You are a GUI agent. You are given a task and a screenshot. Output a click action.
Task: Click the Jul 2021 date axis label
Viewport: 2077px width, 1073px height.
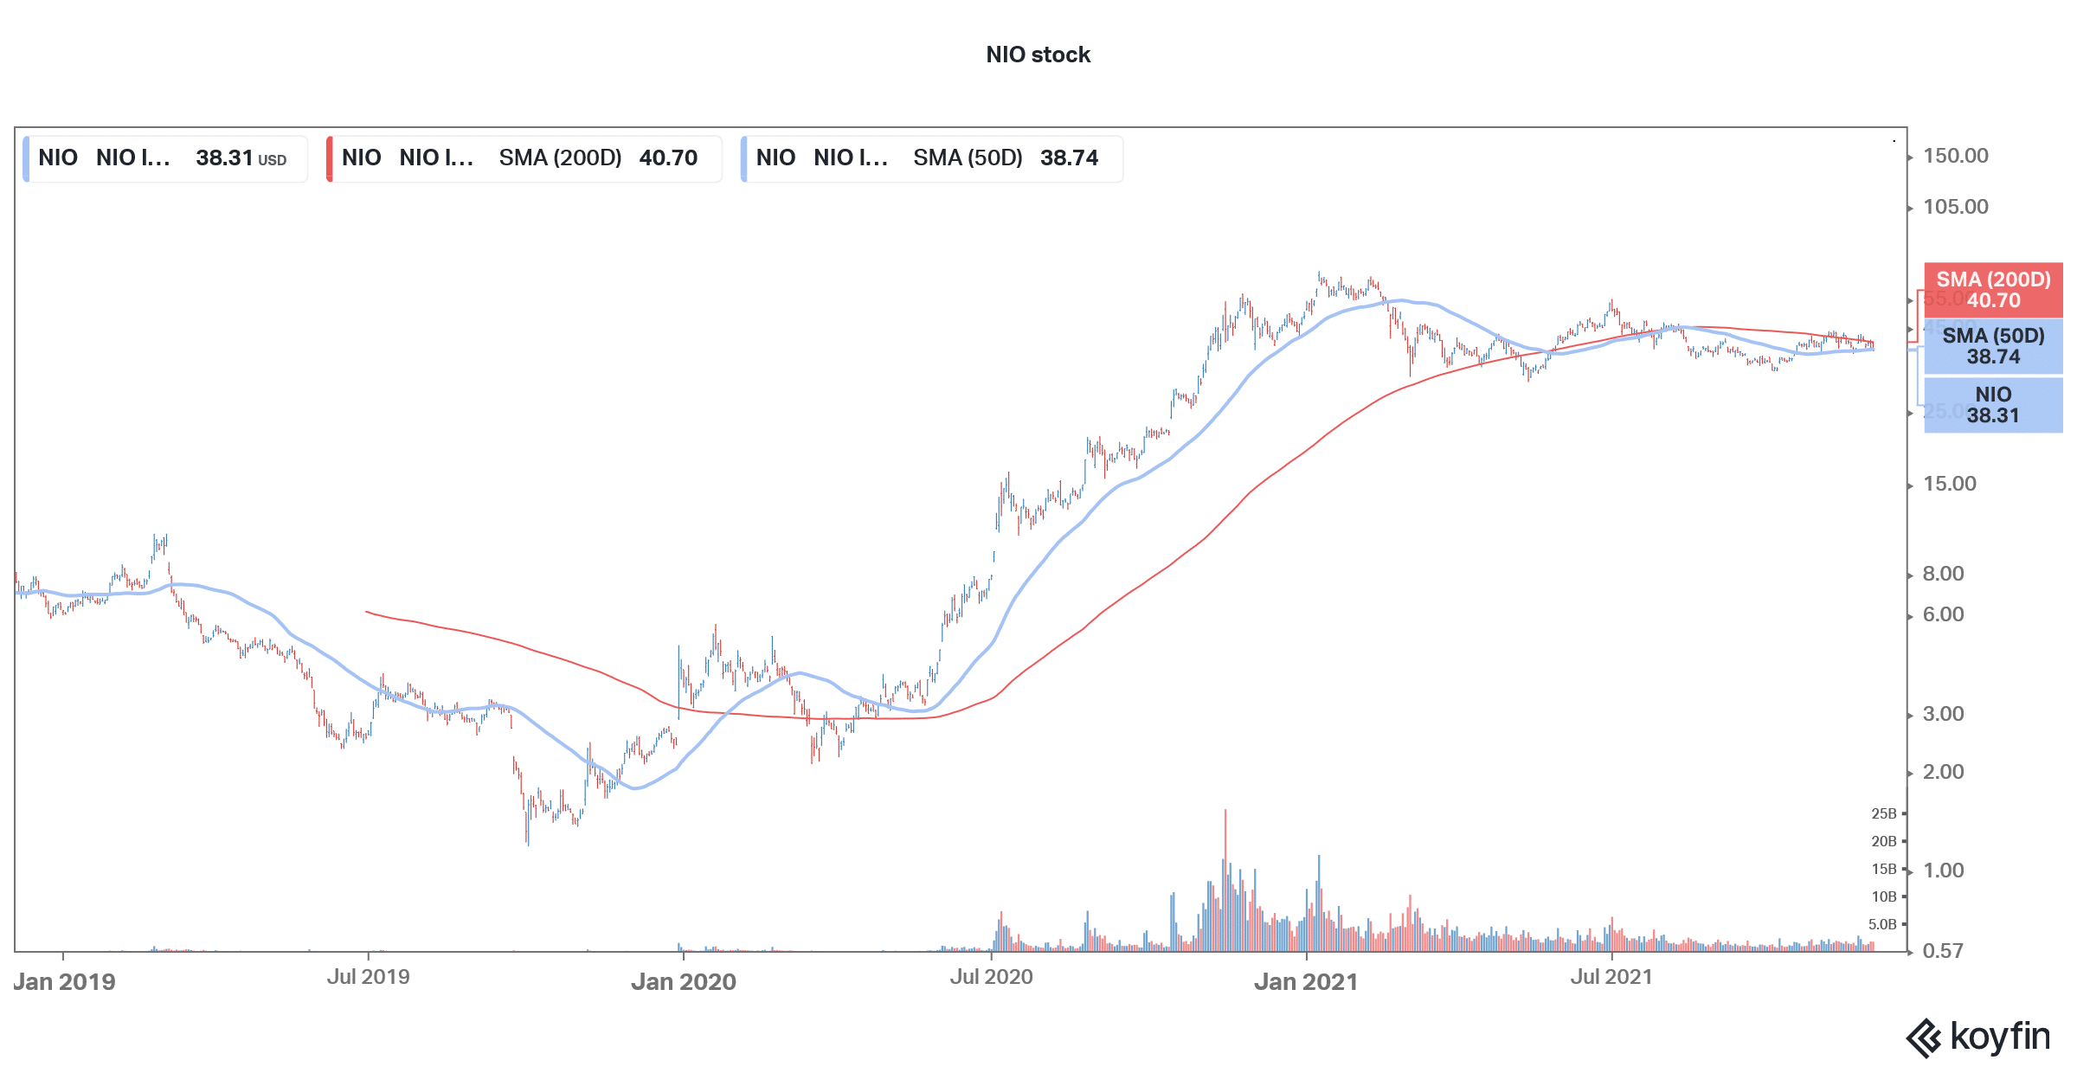1611,977
